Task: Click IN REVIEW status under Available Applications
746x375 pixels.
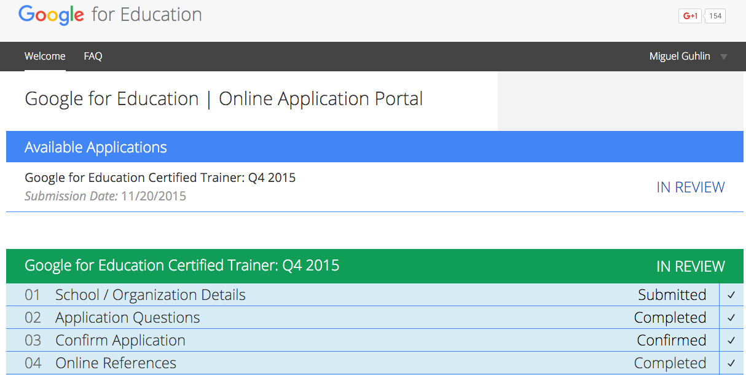Action: 690,187
